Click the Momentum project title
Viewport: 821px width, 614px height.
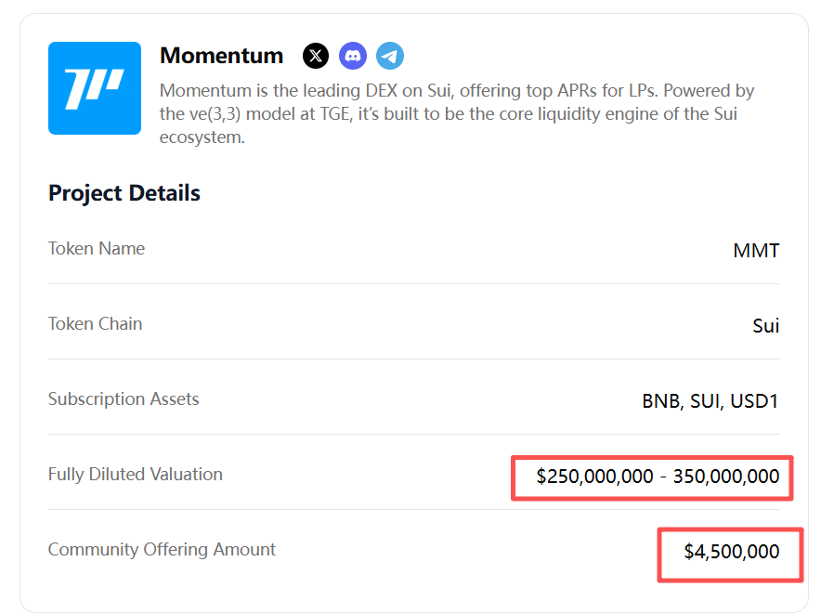[x=221, y=56]
